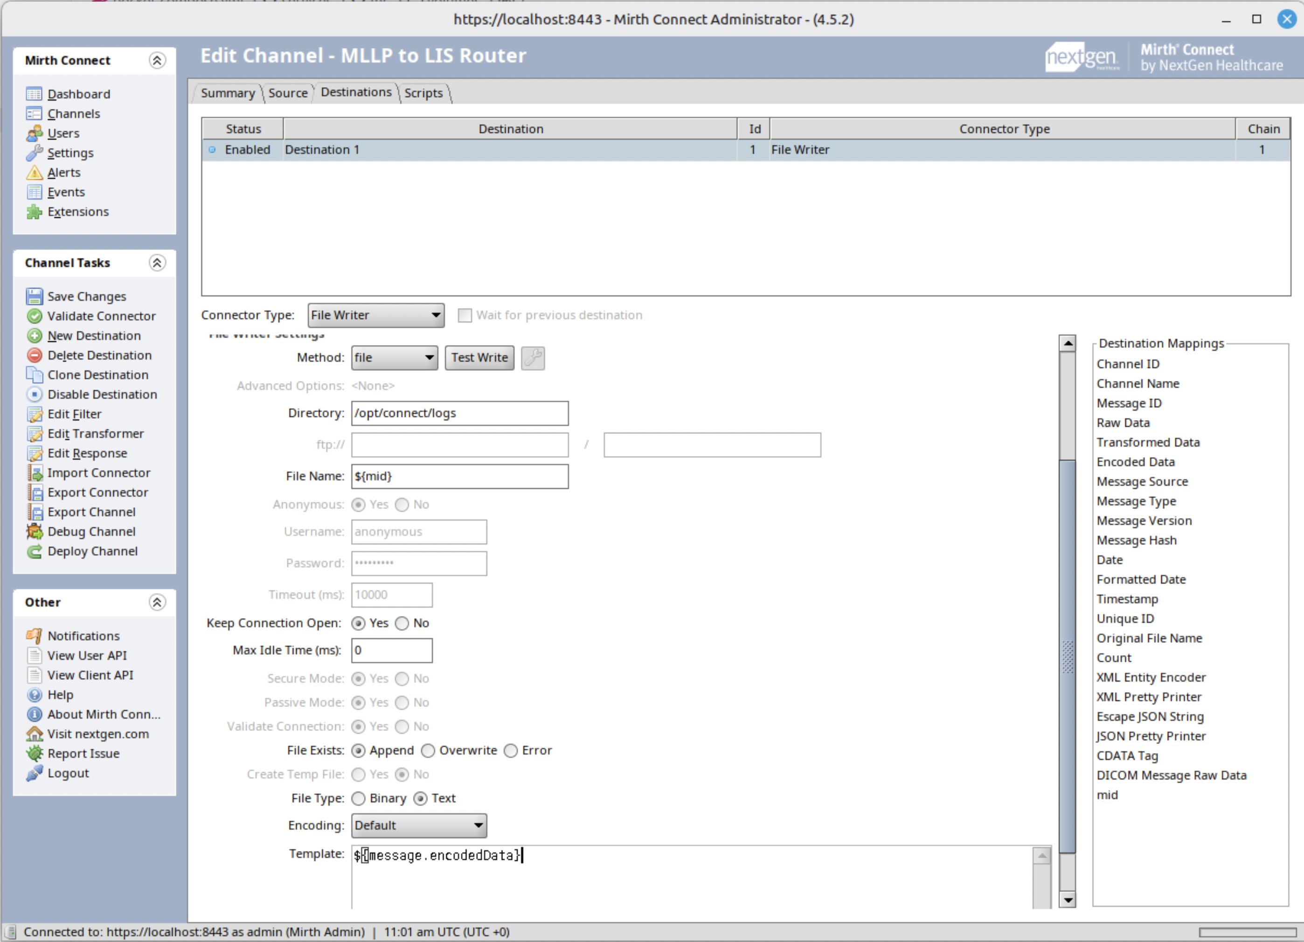
Task: Run Validate Connector
Action: pyautogui.click(x=102, y=316)
